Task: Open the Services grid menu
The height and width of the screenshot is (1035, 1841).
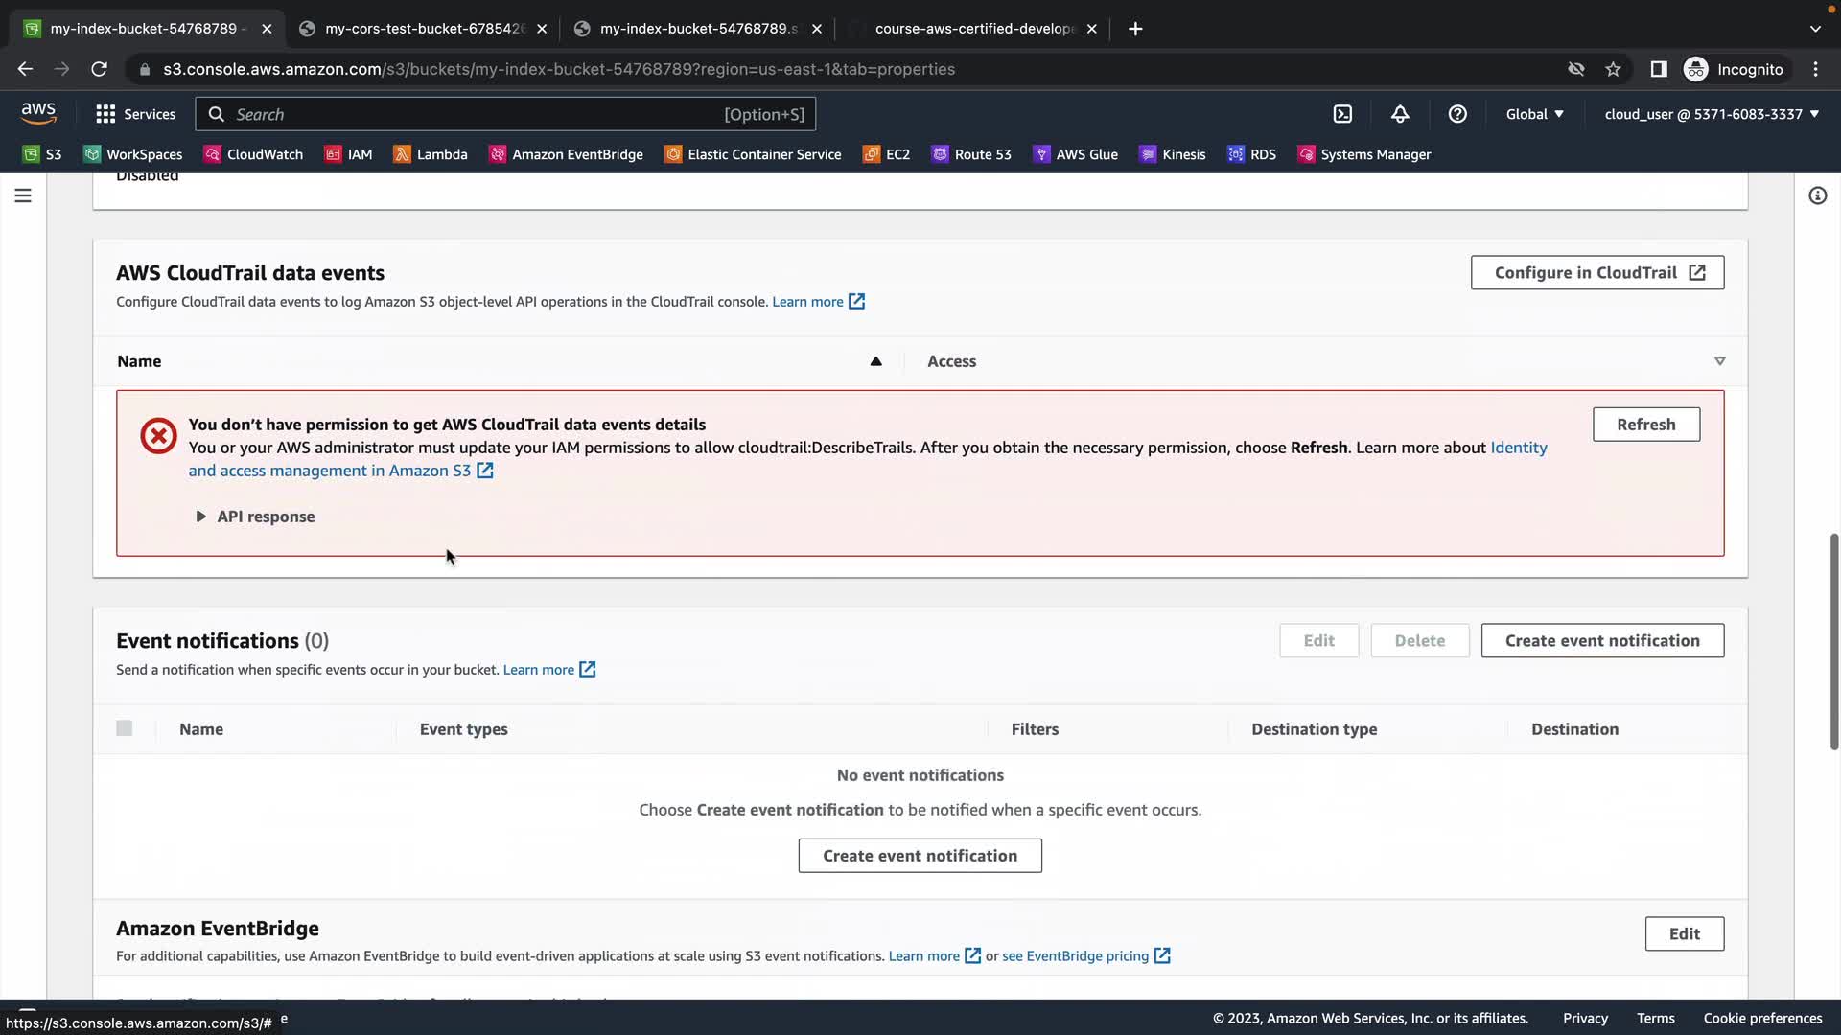Action: coord(135,114)
